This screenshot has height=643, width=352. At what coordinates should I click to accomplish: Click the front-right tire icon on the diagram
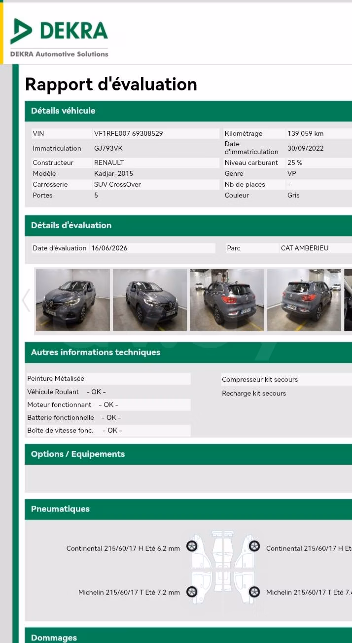[x=254, y=546]
